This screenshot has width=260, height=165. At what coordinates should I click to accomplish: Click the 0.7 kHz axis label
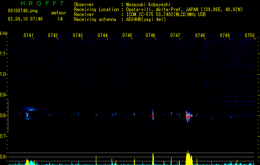(x=3, y=136)
